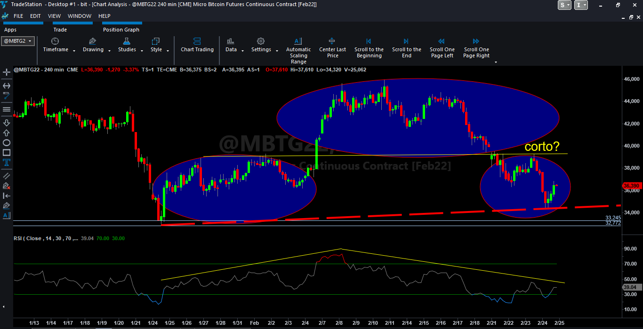The image size is (643, 329).
Task: Click the Drawing pencil icon
Action: click(93, 41)
